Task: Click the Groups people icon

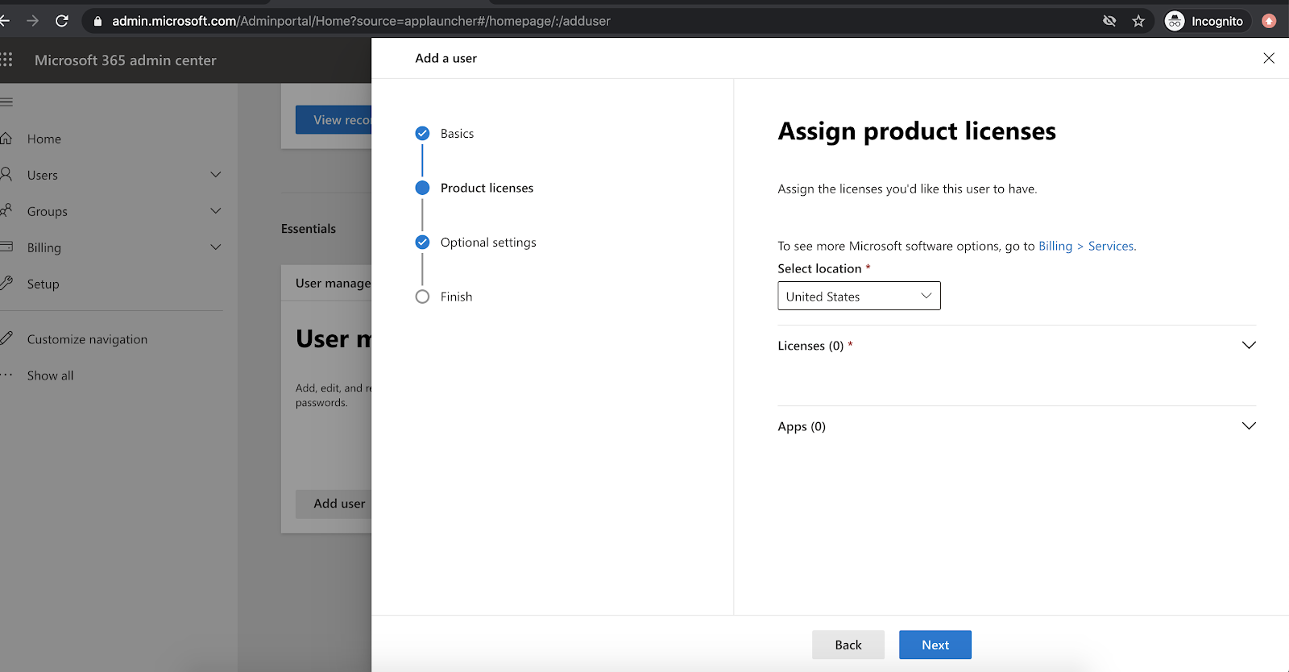Action: coord(6,210)
